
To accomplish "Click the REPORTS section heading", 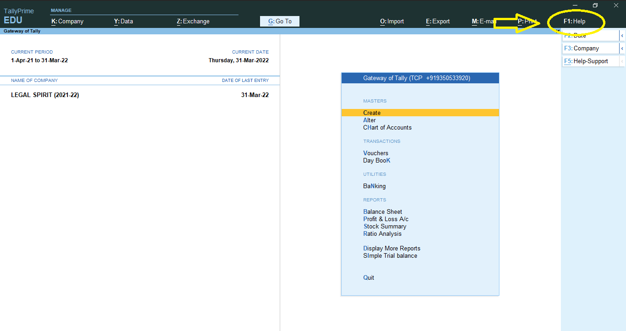I will coord(375,200).
